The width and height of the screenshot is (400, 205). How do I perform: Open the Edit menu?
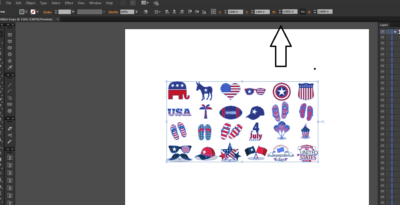coord(18,3)
